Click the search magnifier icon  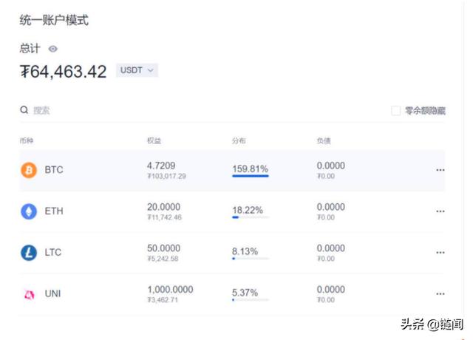pos(24,110)
